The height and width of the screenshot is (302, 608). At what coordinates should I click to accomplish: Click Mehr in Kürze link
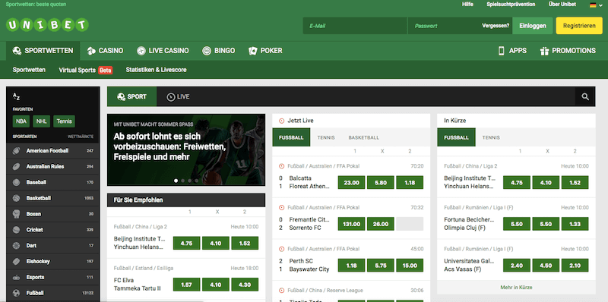516,288
